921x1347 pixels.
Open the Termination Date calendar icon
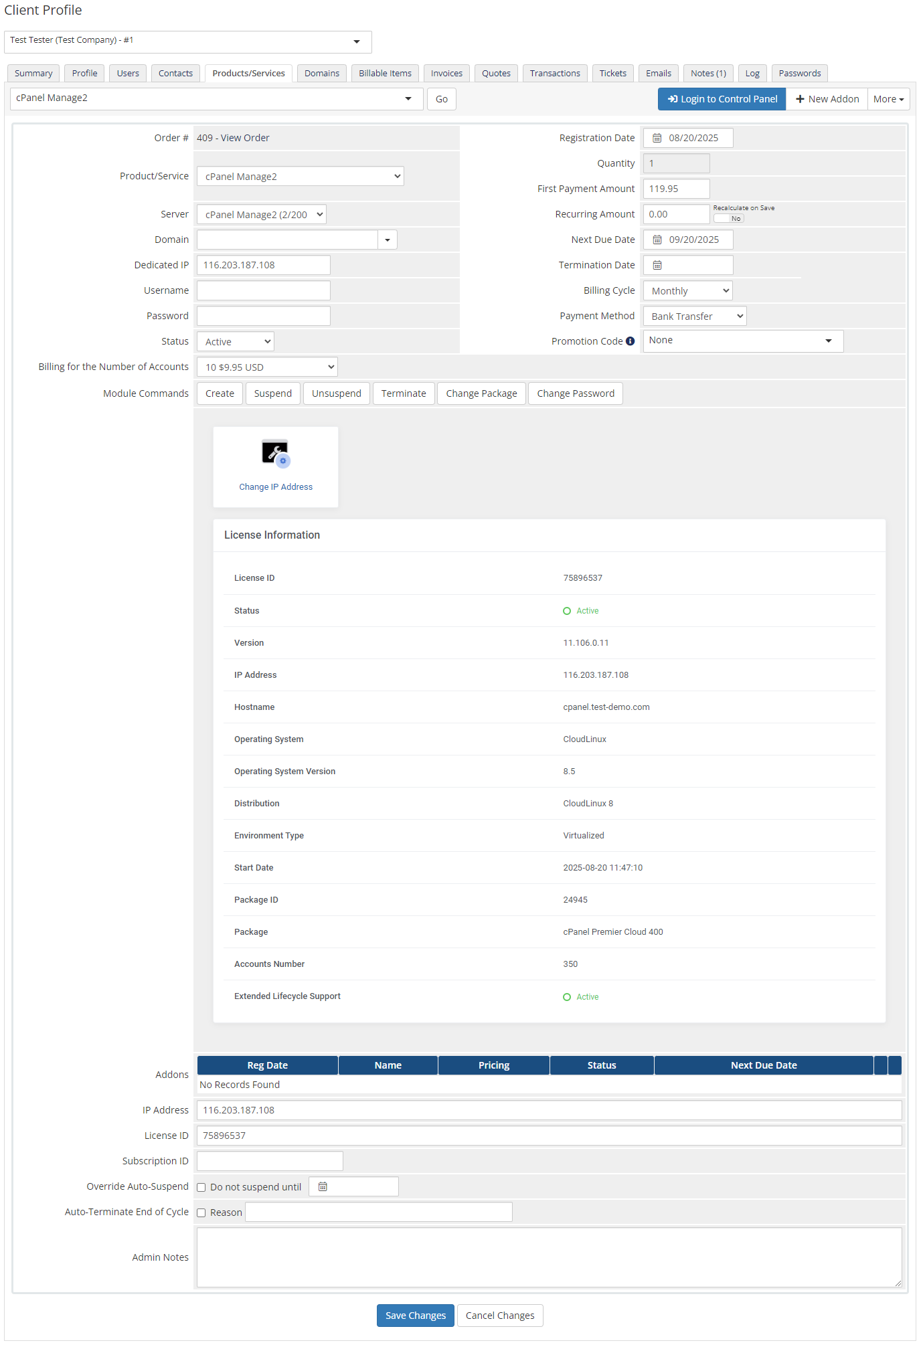pyautogui.click(x=657, y=265)
